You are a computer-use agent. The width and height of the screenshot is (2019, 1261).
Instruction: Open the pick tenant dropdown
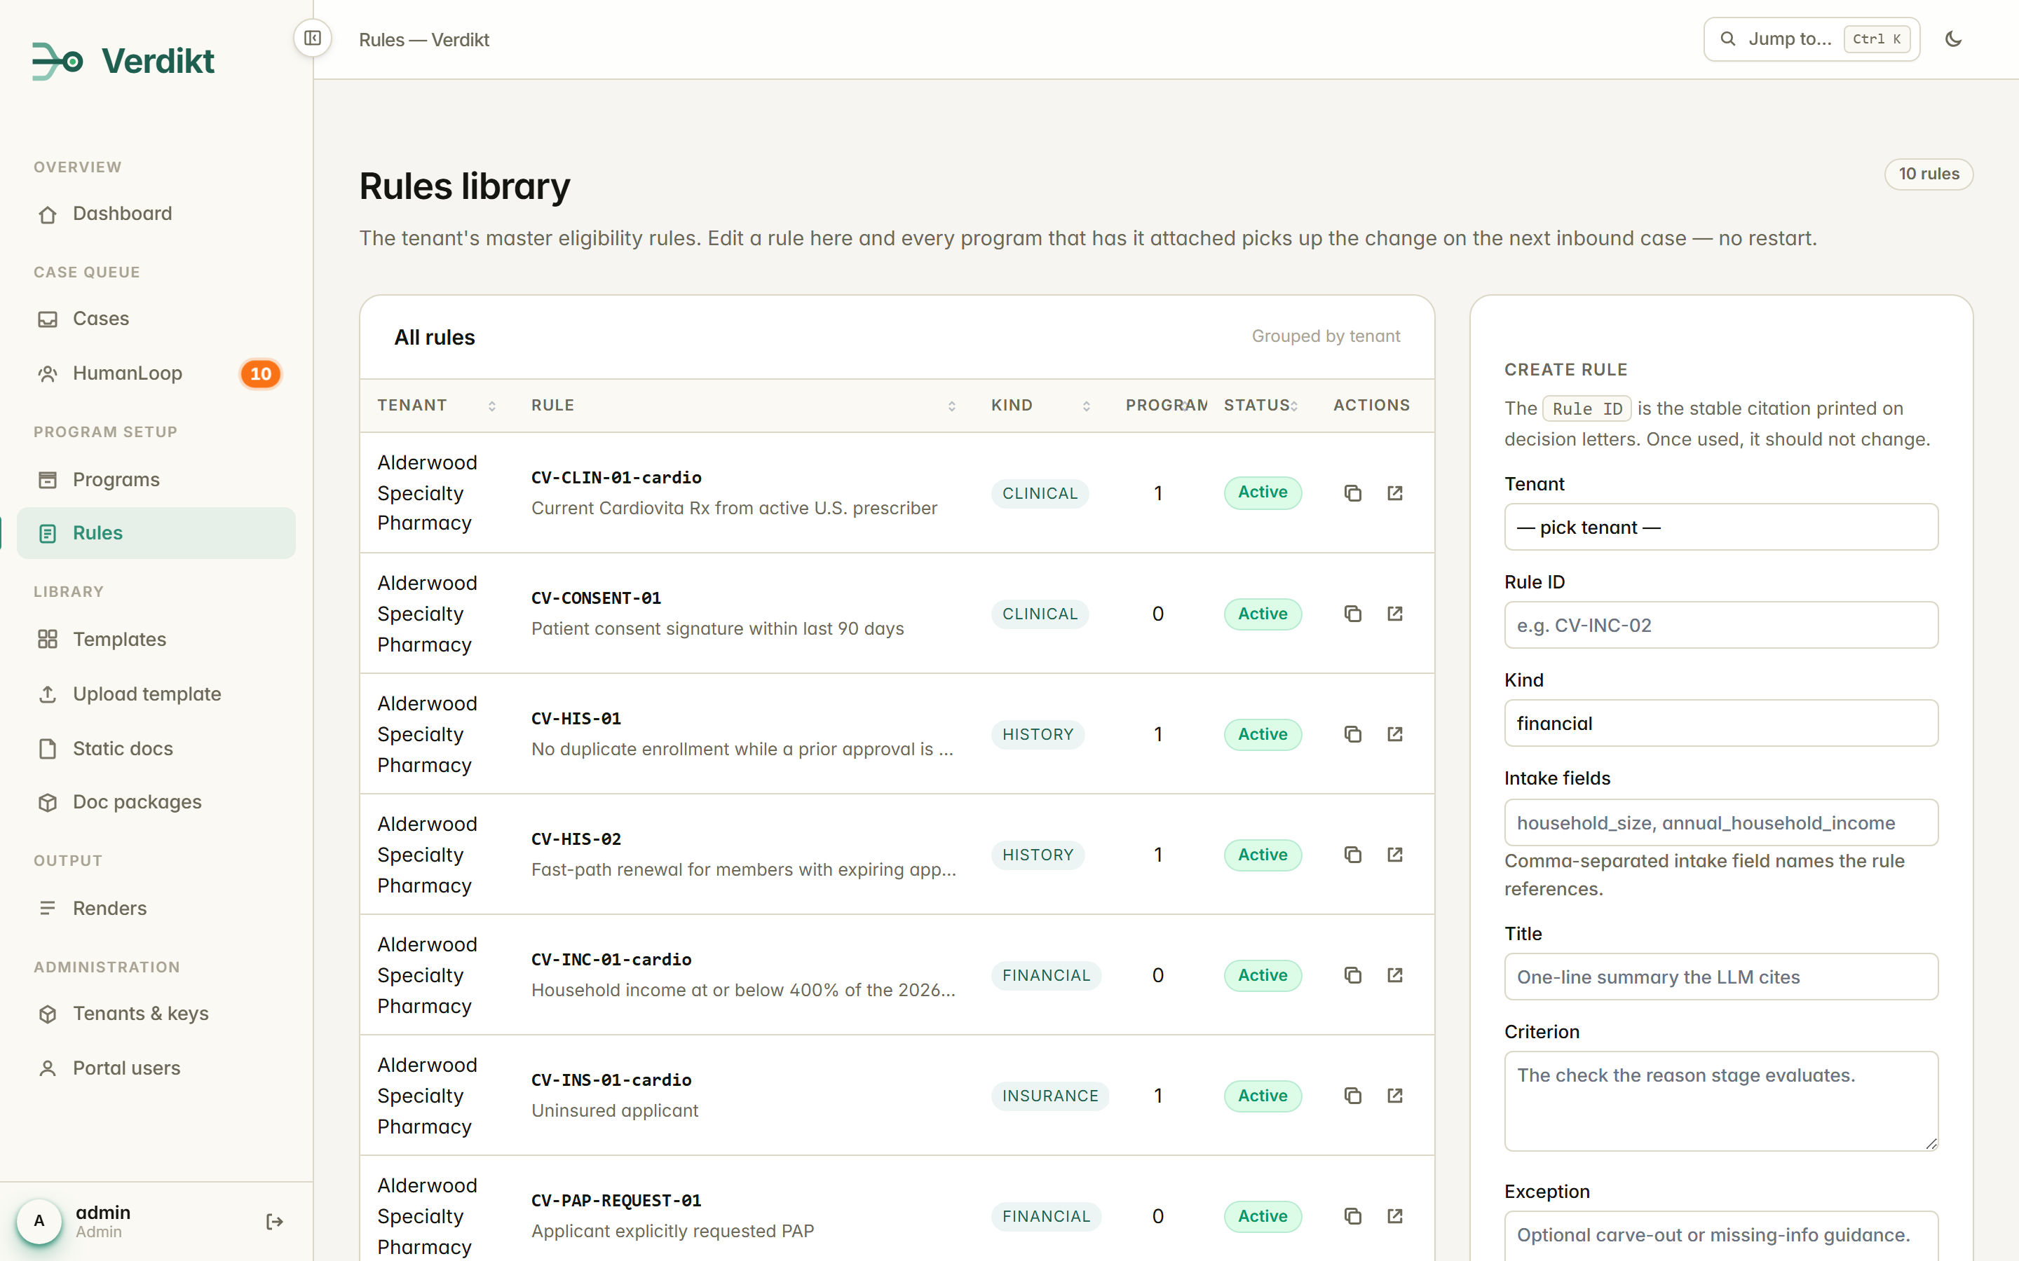1720,527
